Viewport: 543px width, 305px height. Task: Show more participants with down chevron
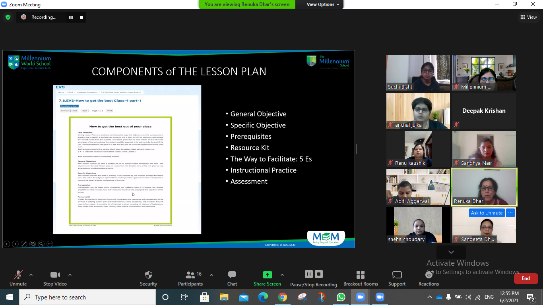tap(451, 252)
